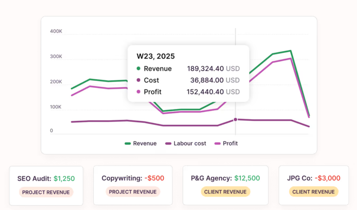Click the 400K label on the Y-axis

click(x=56, y=31)
